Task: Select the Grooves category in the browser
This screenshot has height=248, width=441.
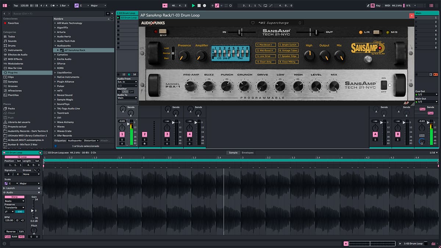Action: click(13, 86)
